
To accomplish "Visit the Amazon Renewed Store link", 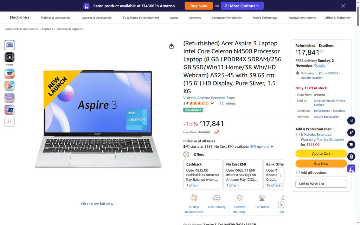I will coord(209,98).
